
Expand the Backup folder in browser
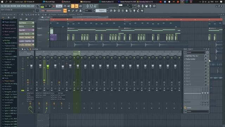pyautogui.click(x=7, y=40)
